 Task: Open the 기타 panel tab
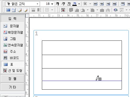[x=12, y=87]
